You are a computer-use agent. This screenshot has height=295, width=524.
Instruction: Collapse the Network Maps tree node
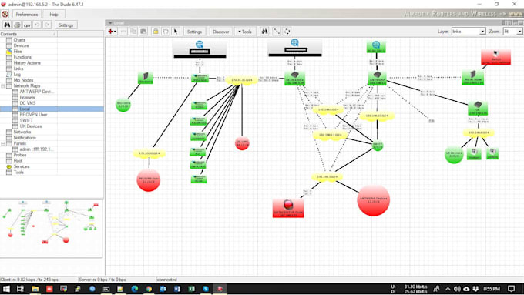[3, 85]
